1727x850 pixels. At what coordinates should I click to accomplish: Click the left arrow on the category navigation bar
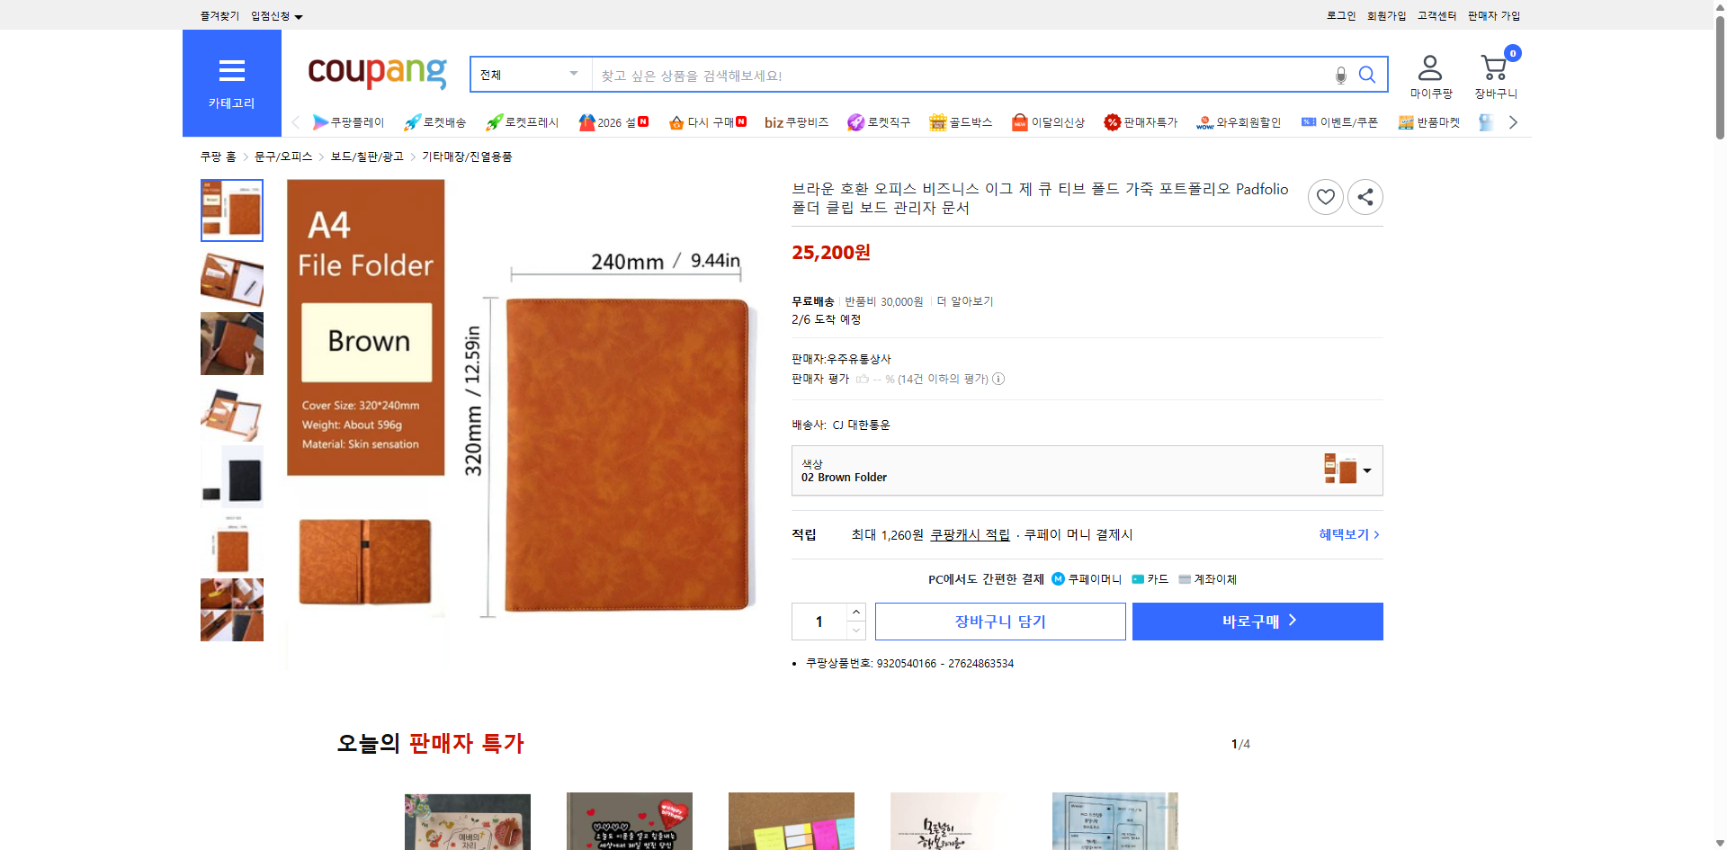295,121
